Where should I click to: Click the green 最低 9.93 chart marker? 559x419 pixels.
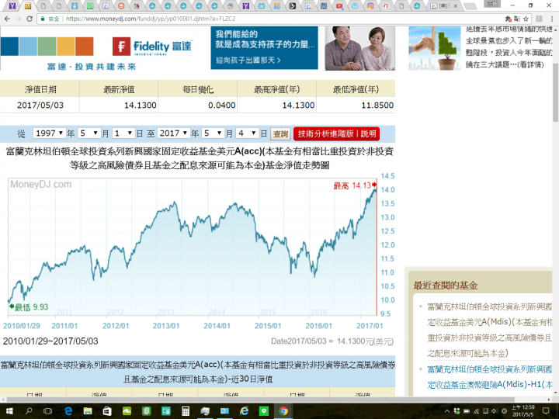point(29,306)
